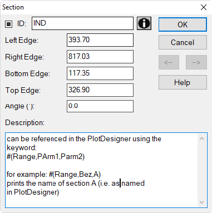Close the Section window with X

[204, 7]
